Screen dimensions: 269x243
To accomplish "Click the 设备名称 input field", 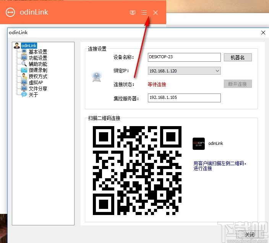I will click(x=184, y=57).
